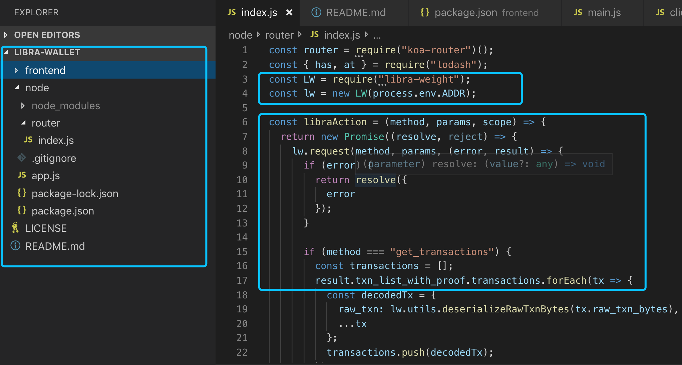This screenshot has height=365, width=682.
Task: Click the braces icon on package.json tab
Action: (x=425, y=13)
